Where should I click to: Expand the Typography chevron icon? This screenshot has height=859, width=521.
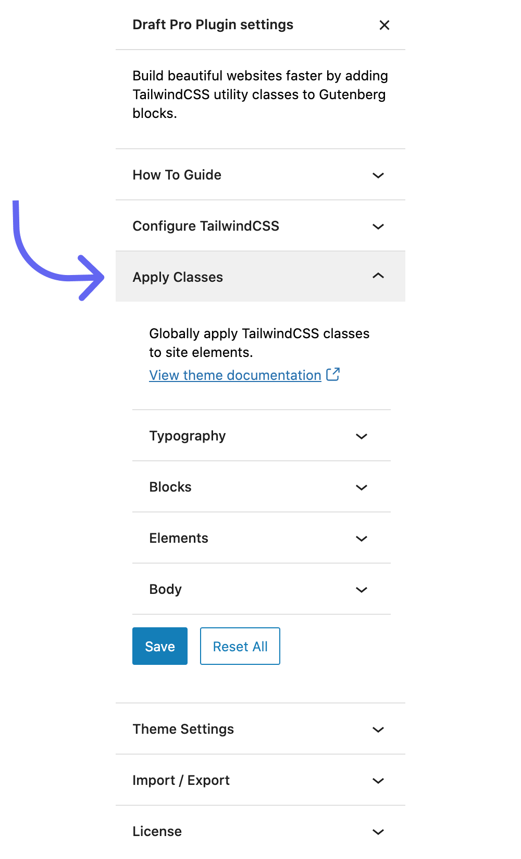pyautogui.click(x=362, y=436)
